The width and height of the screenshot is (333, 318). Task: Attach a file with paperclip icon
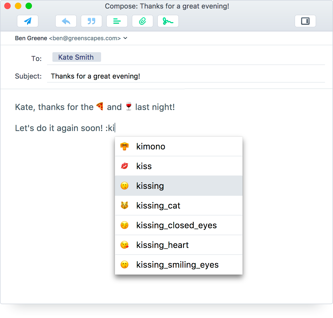[143, 21]
